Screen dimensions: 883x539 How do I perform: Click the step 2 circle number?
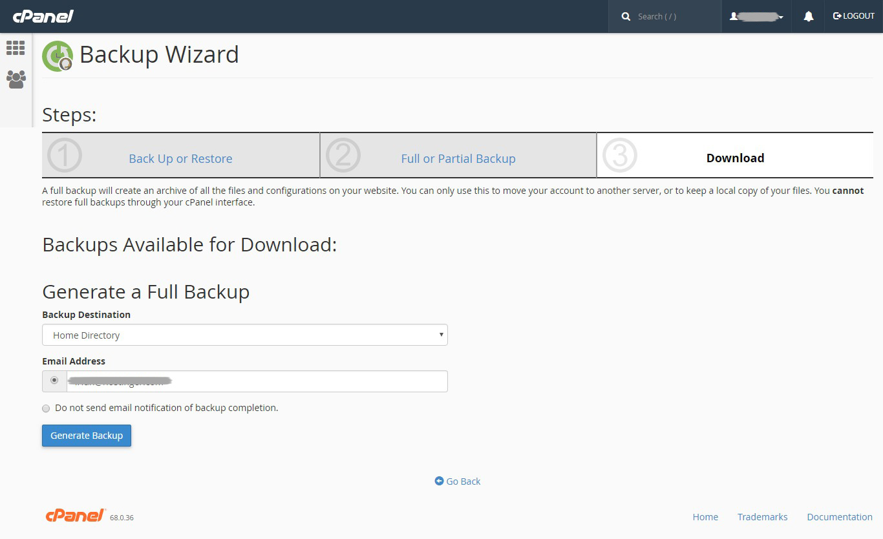[343, 155]
